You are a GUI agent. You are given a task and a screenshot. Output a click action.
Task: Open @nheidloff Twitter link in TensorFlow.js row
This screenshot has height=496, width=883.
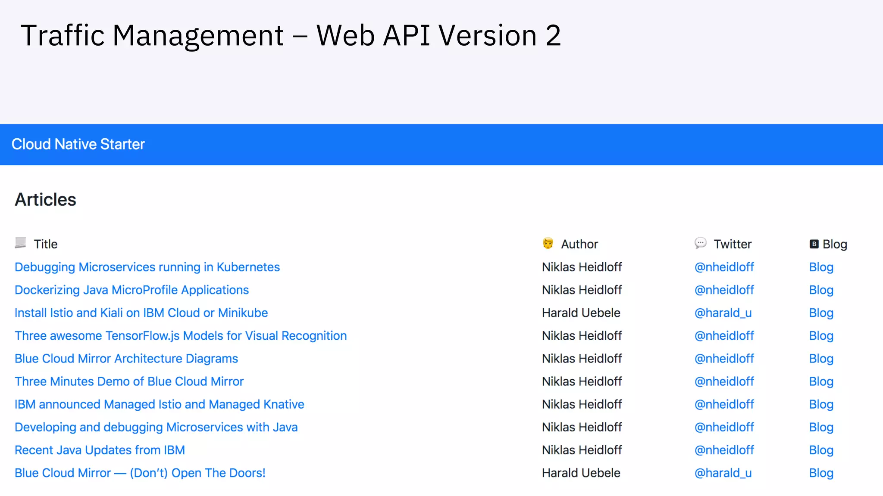click(x=724, y=335)
